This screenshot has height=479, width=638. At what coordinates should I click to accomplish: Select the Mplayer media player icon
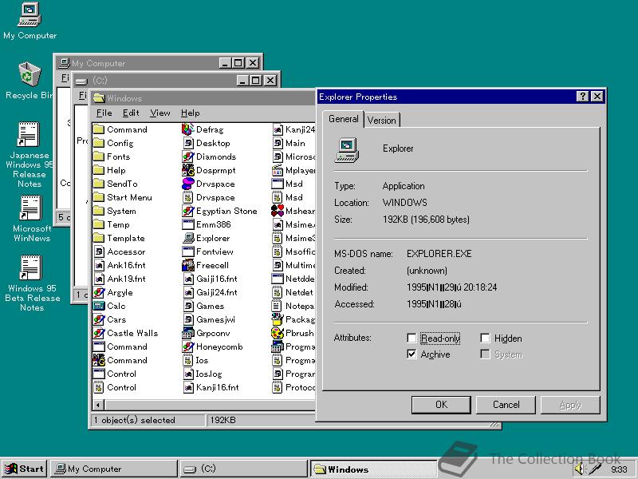277,170
